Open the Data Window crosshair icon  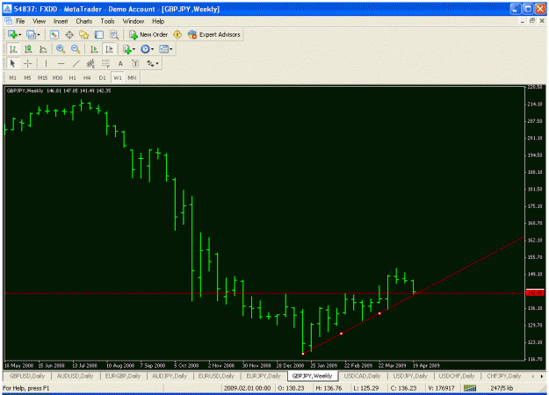coord(69,34)
